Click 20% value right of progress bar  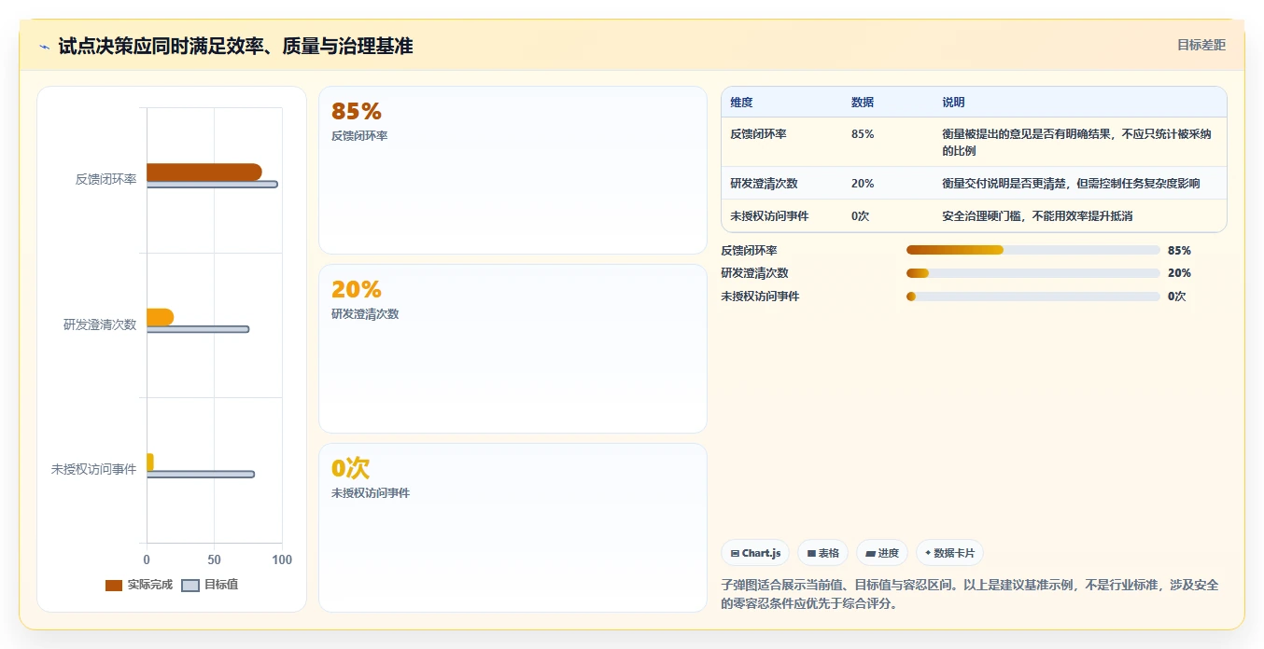pos(1179,273)
